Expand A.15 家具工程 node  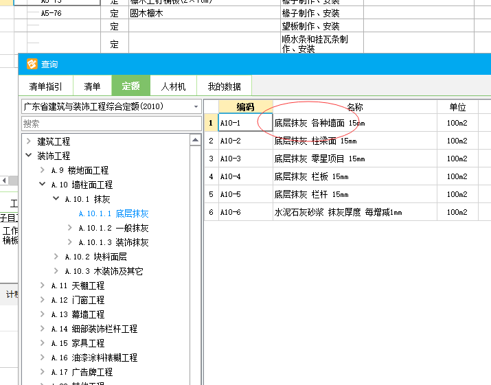pyautogui.click(x=43, y=342)
